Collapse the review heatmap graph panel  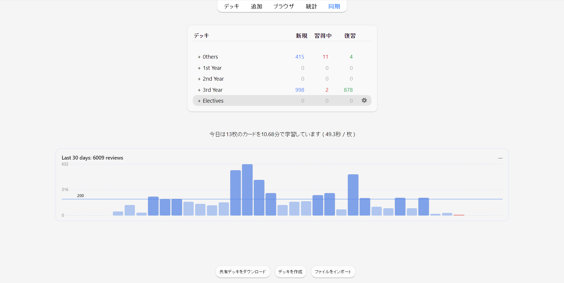coord(500,158)
